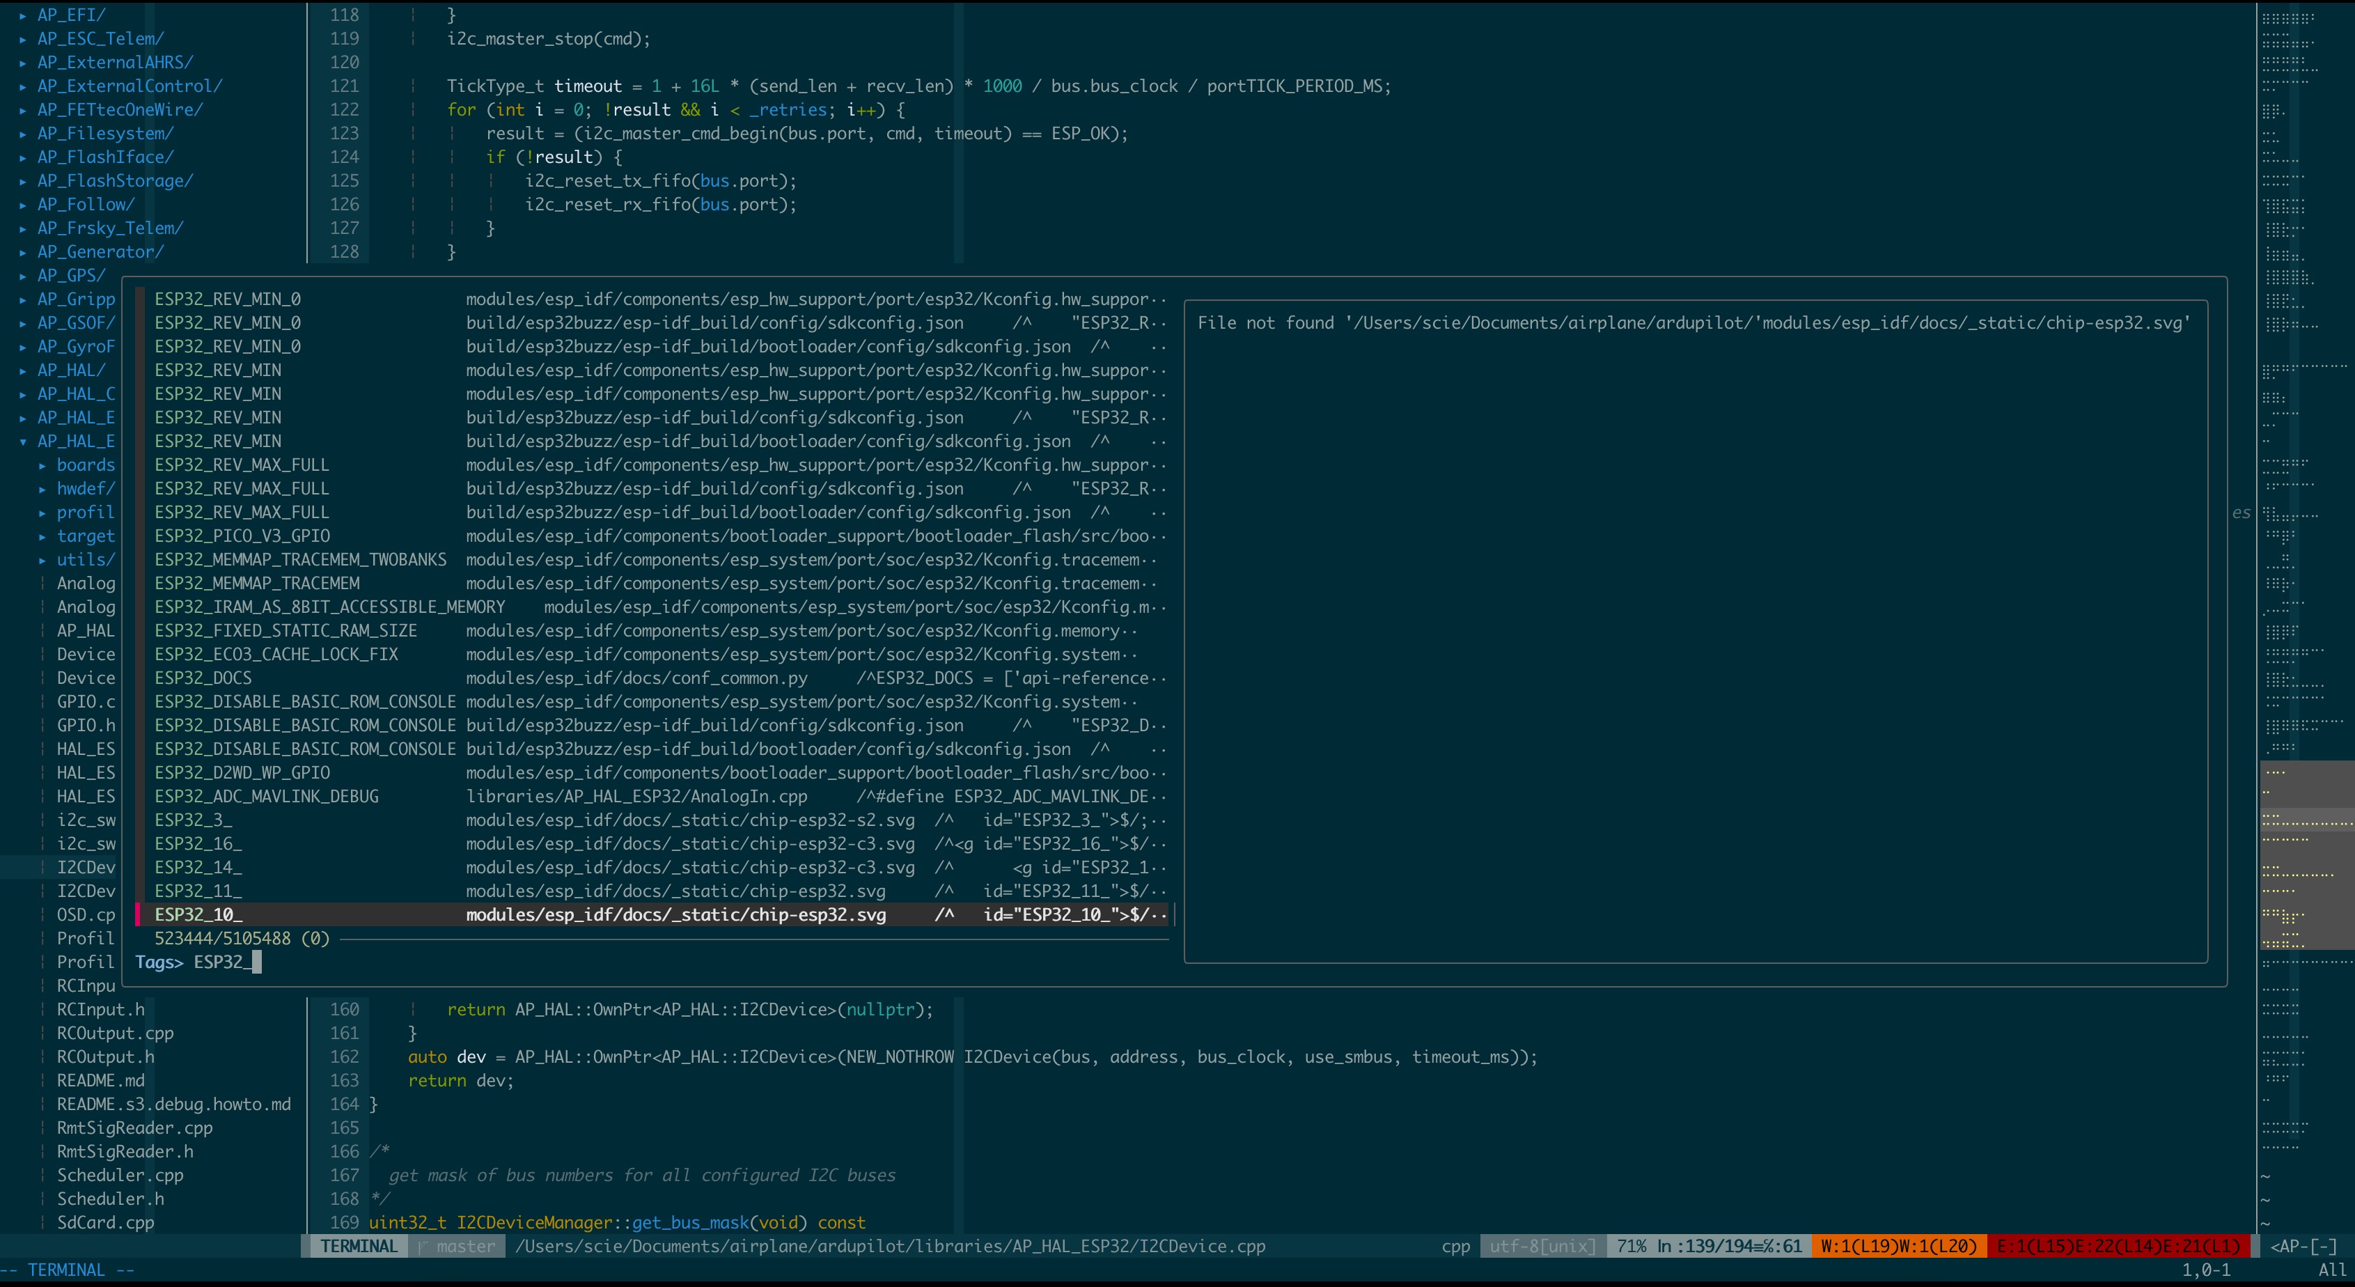Open RCInput.h in the file tree
This screenshot has height=1287, width=2355.
(x=100, y=1010)
